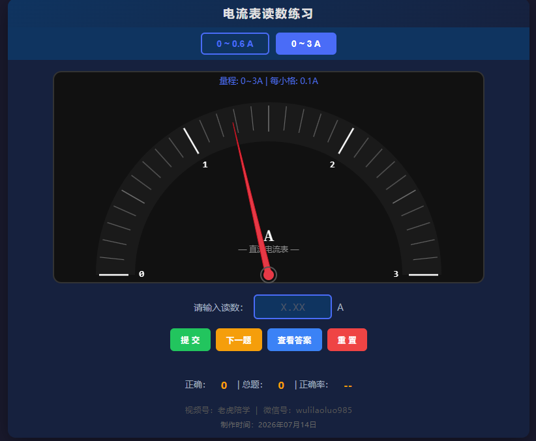Click the scale number 1 on dial

pos(205,165)
